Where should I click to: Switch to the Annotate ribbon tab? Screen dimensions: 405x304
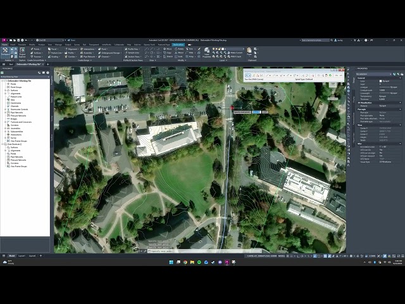[x=22, y=44]
